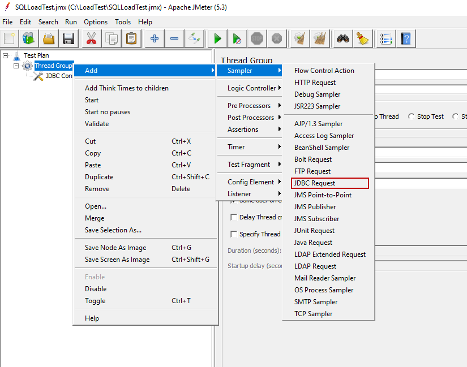Click the Stop toolbar icon
Screen dimensions: 467x367
click(x=257, y=38)
